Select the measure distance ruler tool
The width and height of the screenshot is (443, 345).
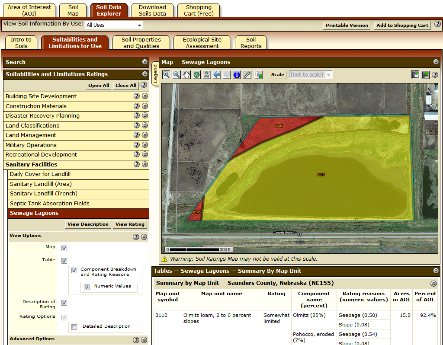pos(247,75)
